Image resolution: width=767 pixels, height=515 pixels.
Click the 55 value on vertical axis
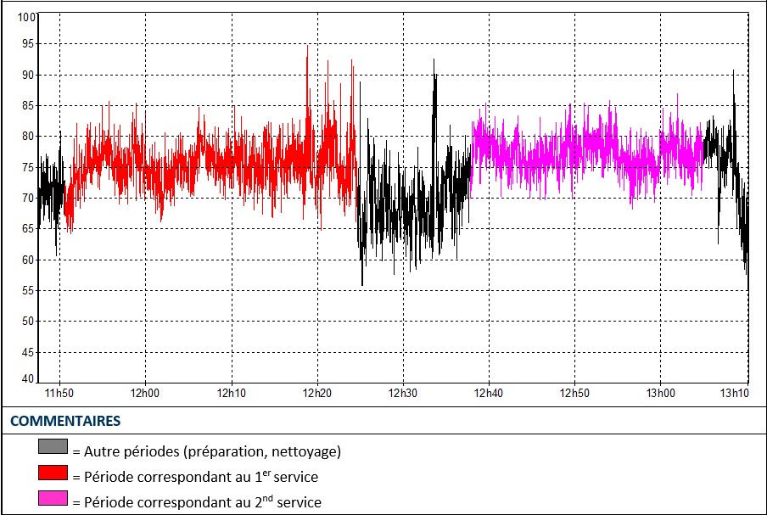click(x=29, y=290)
